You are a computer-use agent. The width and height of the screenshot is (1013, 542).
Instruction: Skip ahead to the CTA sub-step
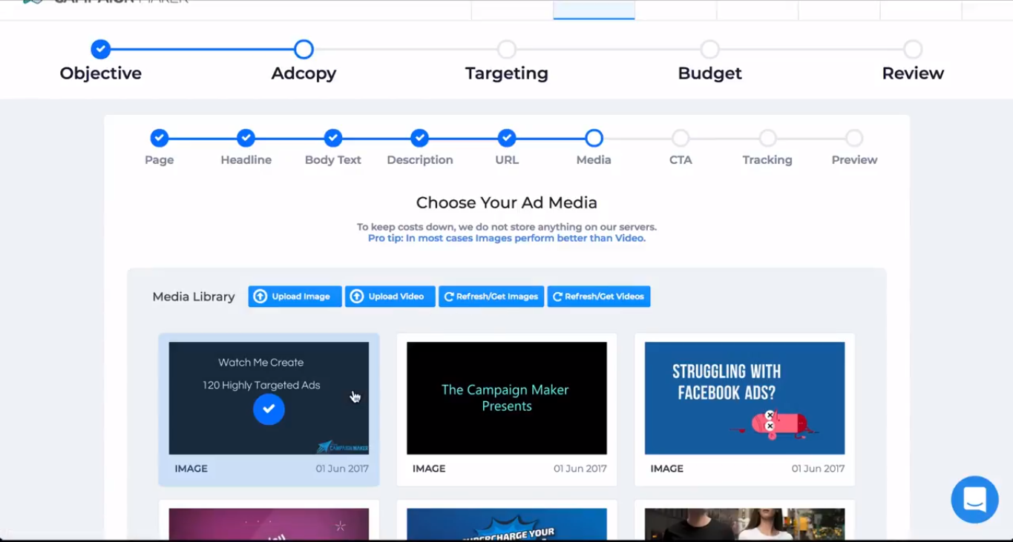(681, 138)
